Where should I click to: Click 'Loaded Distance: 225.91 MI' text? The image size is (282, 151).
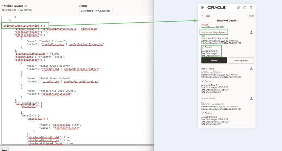pos(213,27)
